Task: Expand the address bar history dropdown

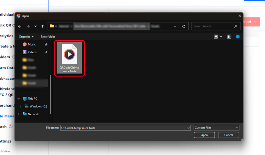Action: click(x=175, y=26)
